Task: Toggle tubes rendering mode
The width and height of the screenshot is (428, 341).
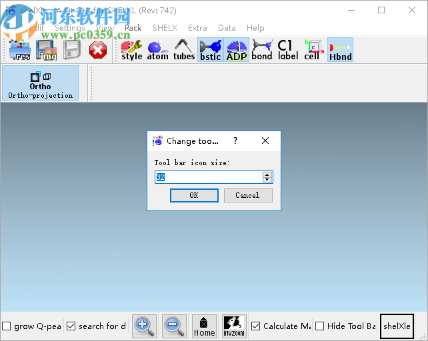Action: coord(184,50)
